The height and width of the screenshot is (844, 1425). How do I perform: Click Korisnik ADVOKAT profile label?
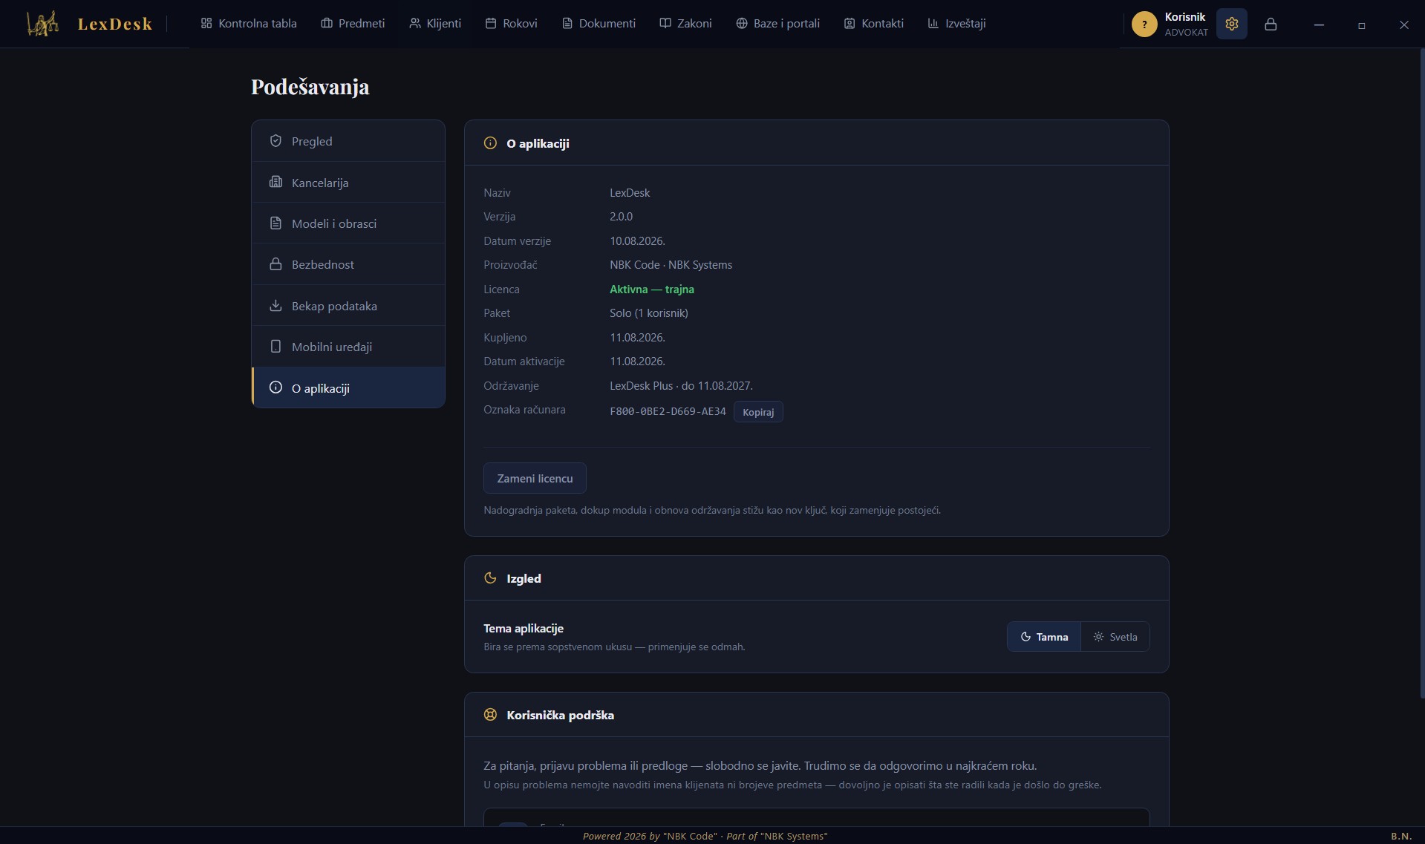(x=1186, y=24)
